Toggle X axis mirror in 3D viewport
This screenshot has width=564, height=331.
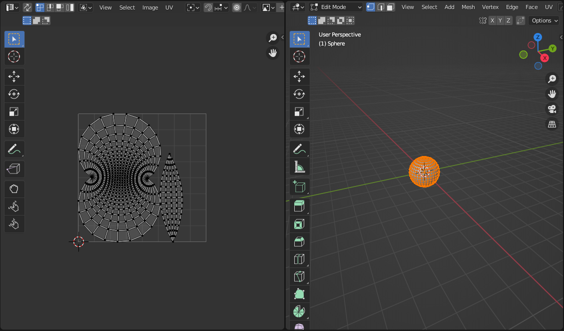pyautogui.click(x=493, y=20)
